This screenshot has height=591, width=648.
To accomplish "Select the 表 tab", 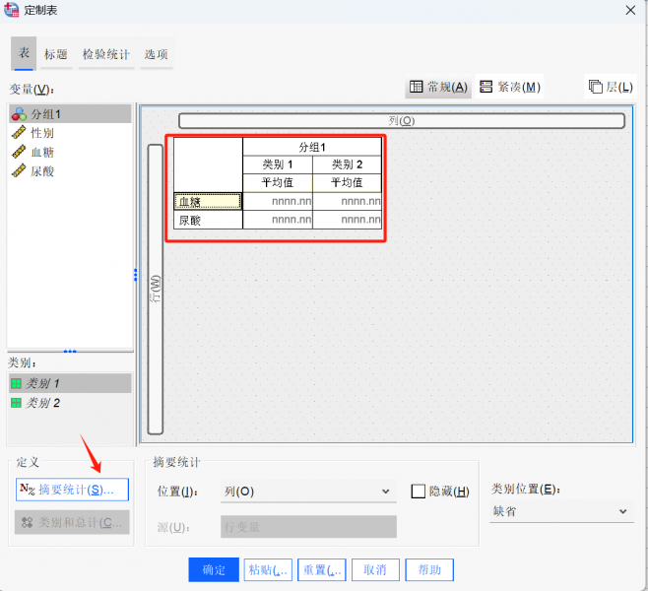I will click(24, 53).
